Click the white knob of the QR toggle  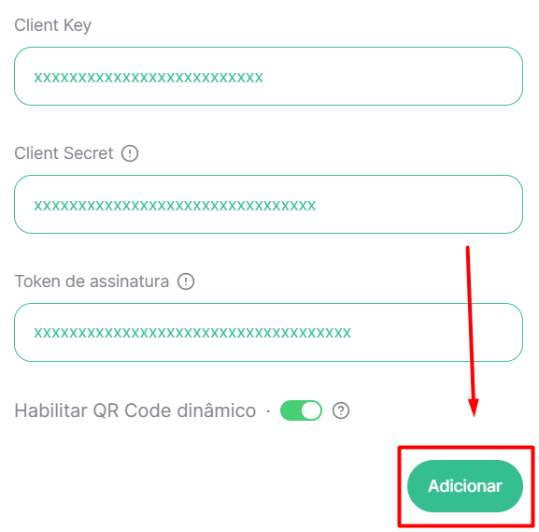point(311,410)
